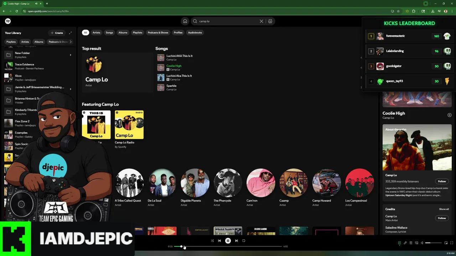Seek in the playback progress bar
The height and width of the screenshot is (256, 456).
[x=228, y=246]
